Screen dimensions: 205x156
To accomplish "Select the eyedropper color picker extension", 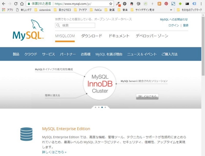I will pos(118,3).
